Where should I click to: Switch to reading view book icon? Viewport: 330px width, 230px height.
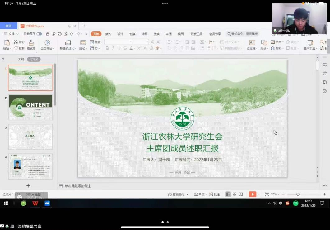coord(241,194)
